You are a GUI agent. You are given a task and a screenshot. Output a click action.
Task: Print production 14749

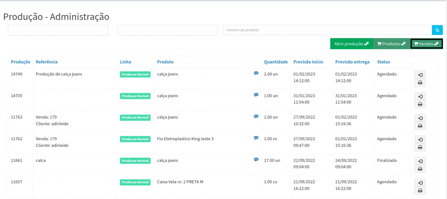click(420, 83)
